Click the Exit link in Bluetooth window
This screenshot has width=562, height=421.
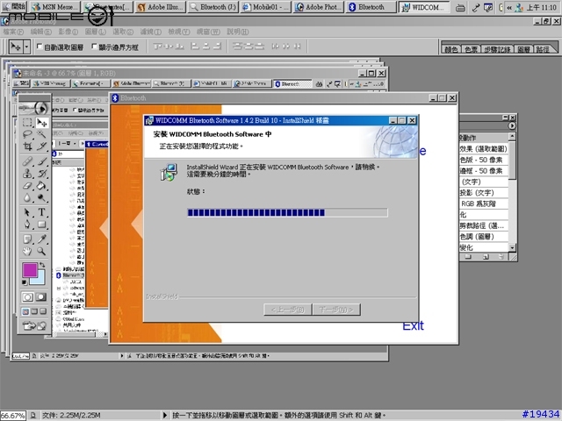[x=413, y=325]
